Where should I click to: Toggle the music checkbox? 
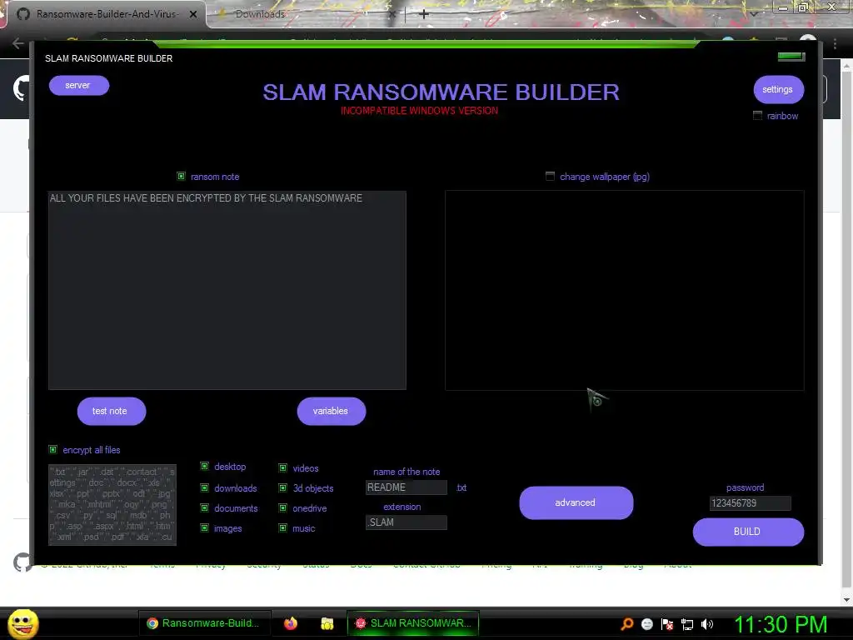click(x=283, y=527)
